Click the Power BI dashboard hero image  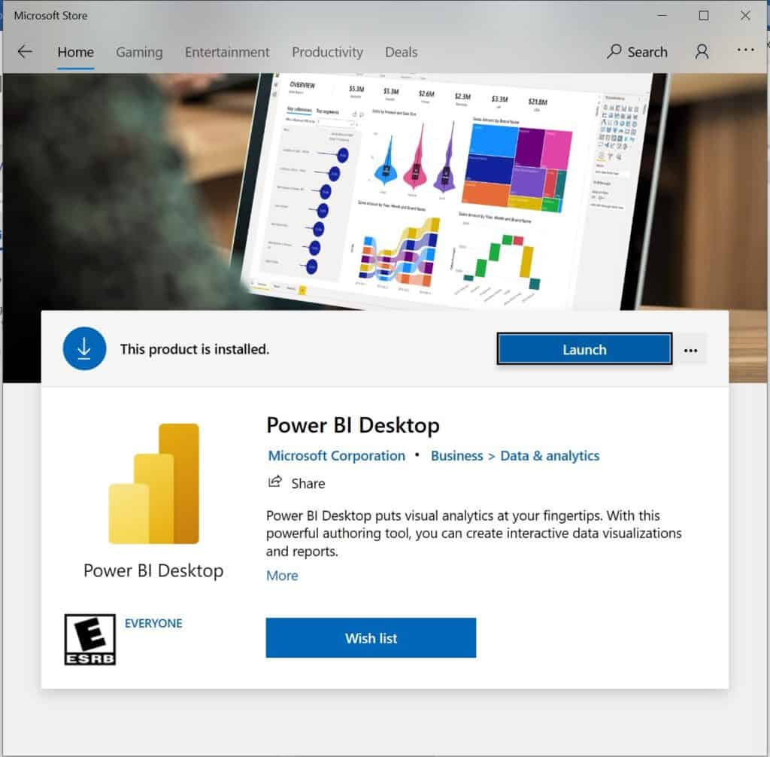[385, 192]
